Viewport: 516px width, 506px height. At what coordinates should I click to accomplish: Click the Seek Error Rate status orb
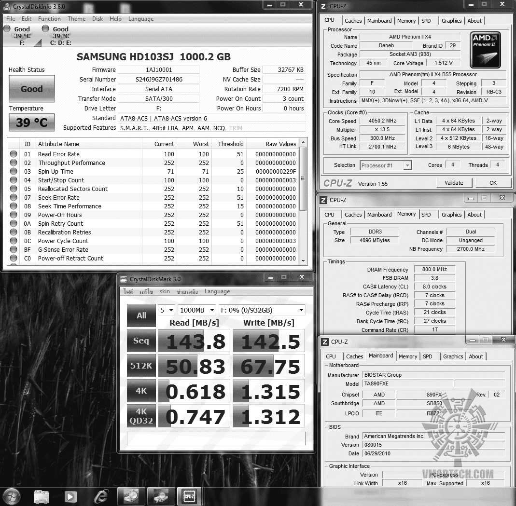pyautogui.click(x=14, y=197)
